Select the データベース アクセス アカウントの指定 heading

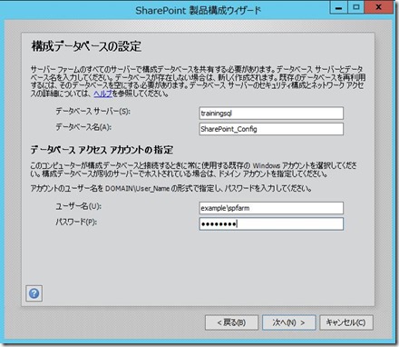pos(102,150)
